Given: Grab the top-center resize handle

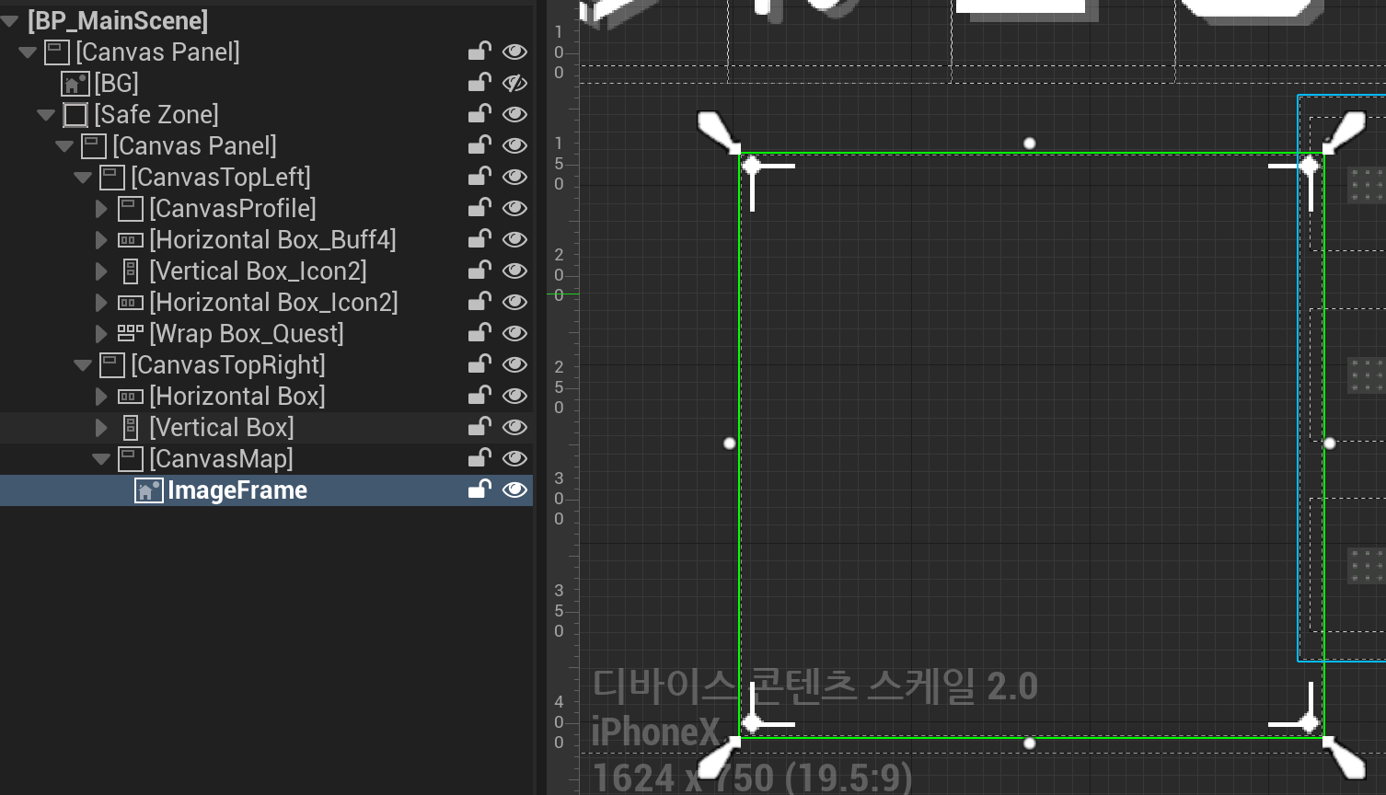Looking at the screenshot, I should (x=1030, y=144).
